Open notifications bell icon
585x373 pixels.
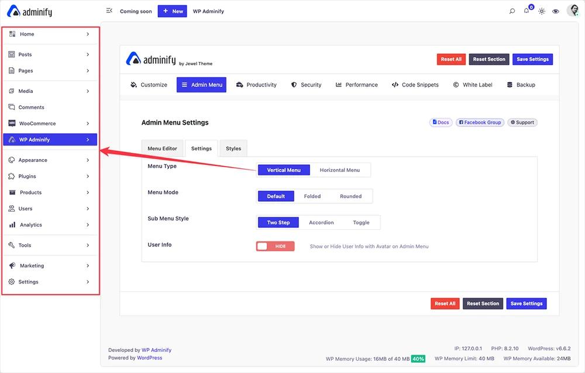526,11
